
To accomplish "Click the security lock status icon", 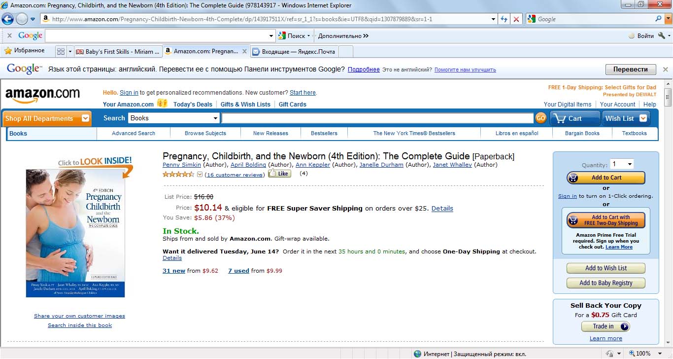I will [610, 354].
